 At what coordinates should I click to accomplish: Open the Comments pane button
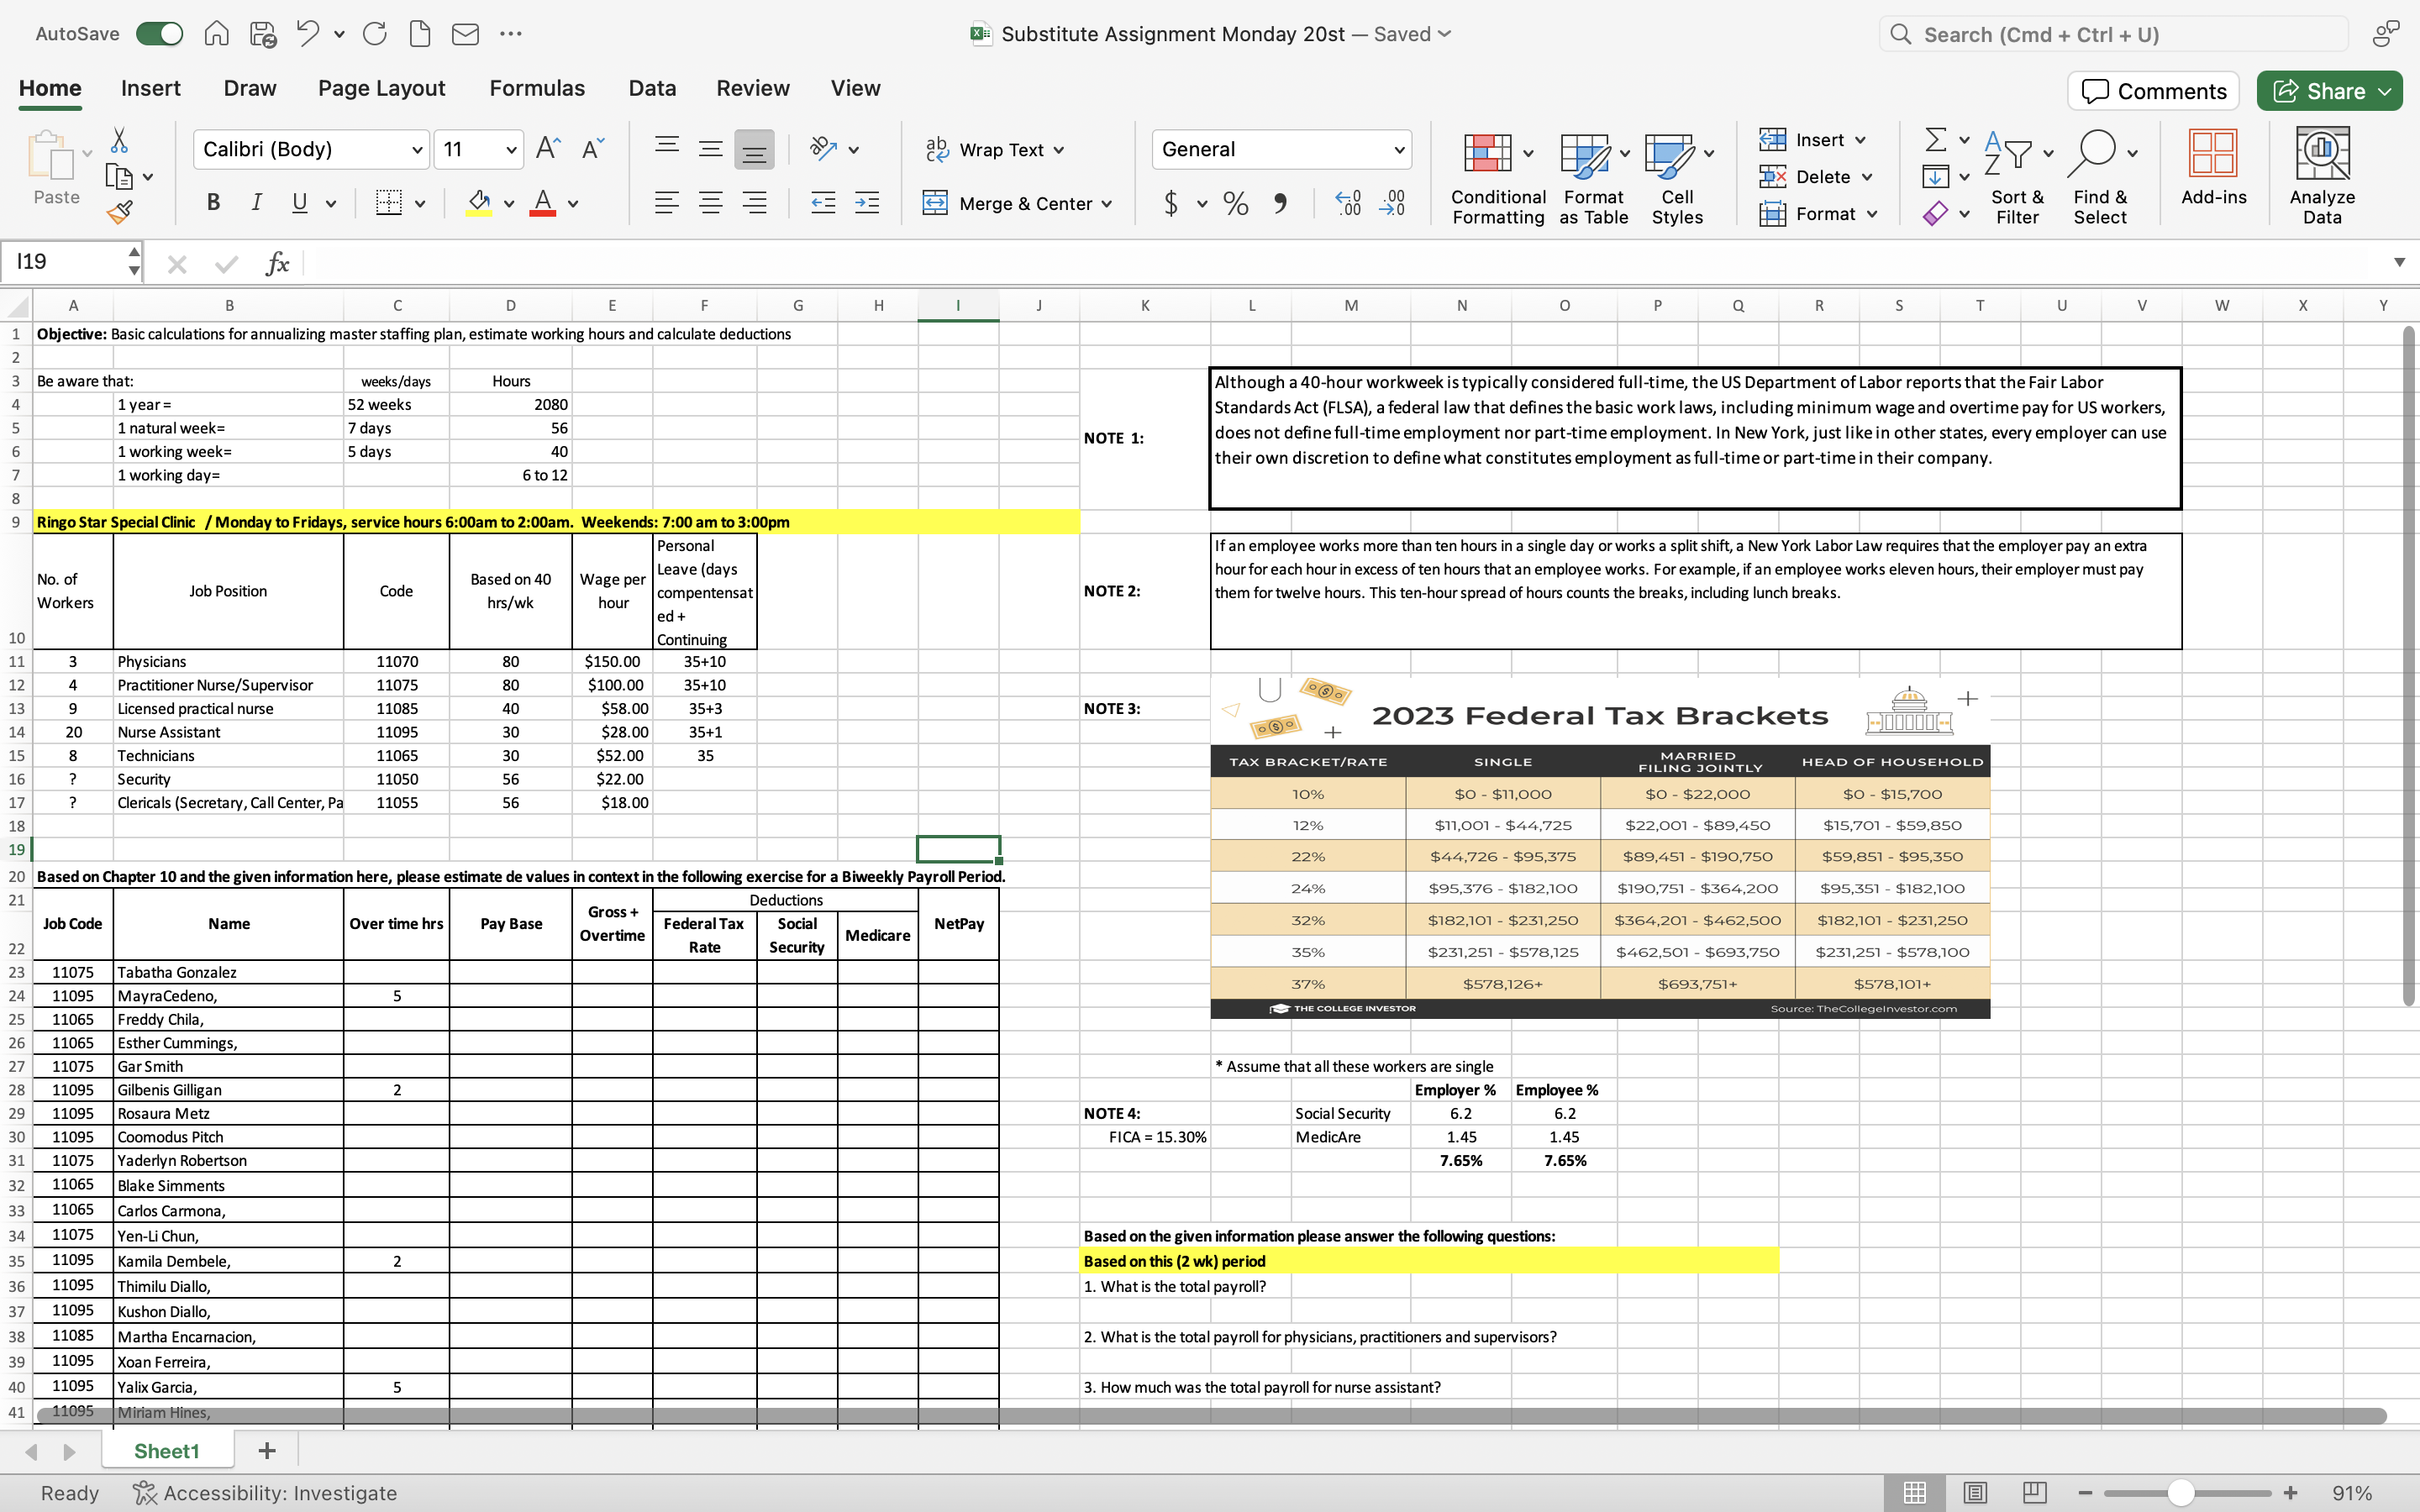click(2153, 91)
